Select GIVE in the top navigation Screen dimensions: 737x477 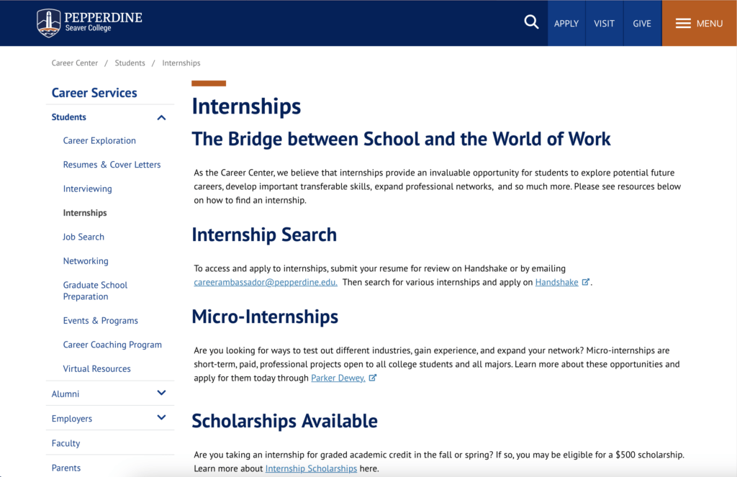coord(641,23)
